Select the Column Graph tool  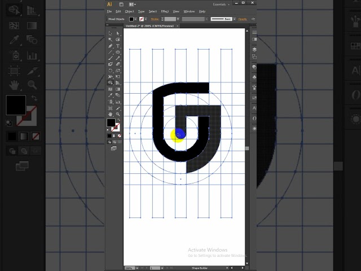(x=118, y=102)
